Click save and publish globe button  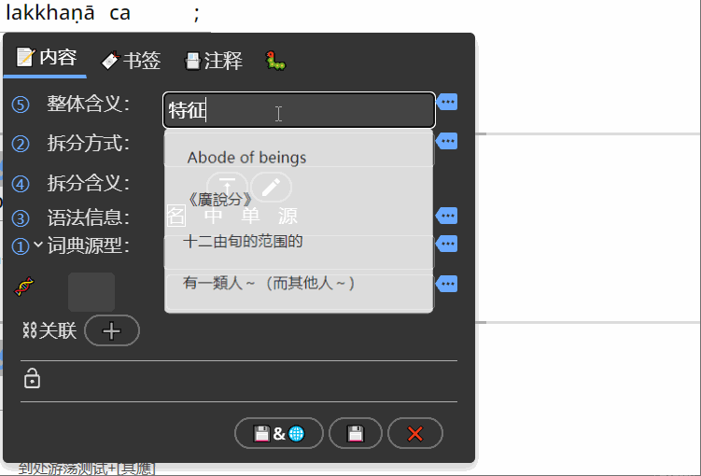pyautogui.click(x=278, y=433)
